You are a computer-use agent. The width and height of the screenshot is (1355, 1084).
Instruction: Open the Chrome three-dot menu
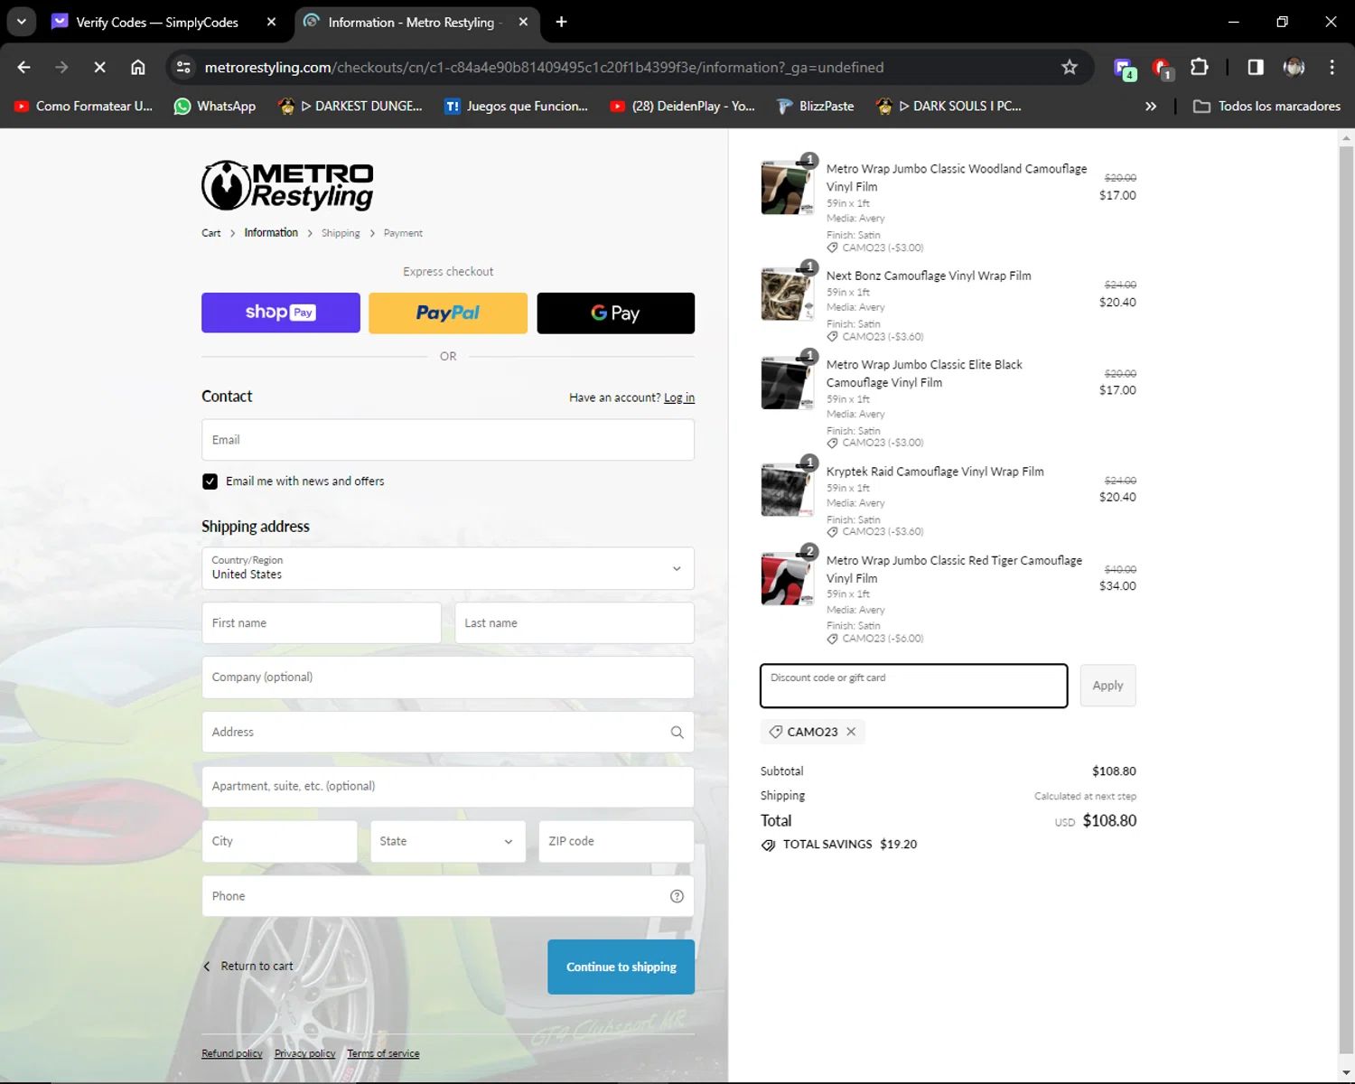(1332, 67)
